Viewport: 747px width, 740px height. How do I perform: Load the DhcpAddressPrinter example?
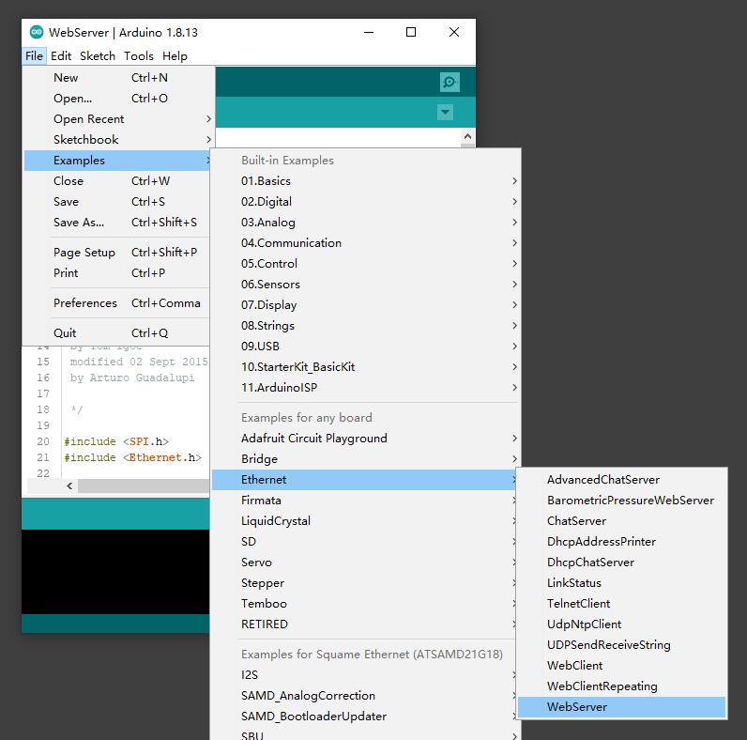(621, 542)
